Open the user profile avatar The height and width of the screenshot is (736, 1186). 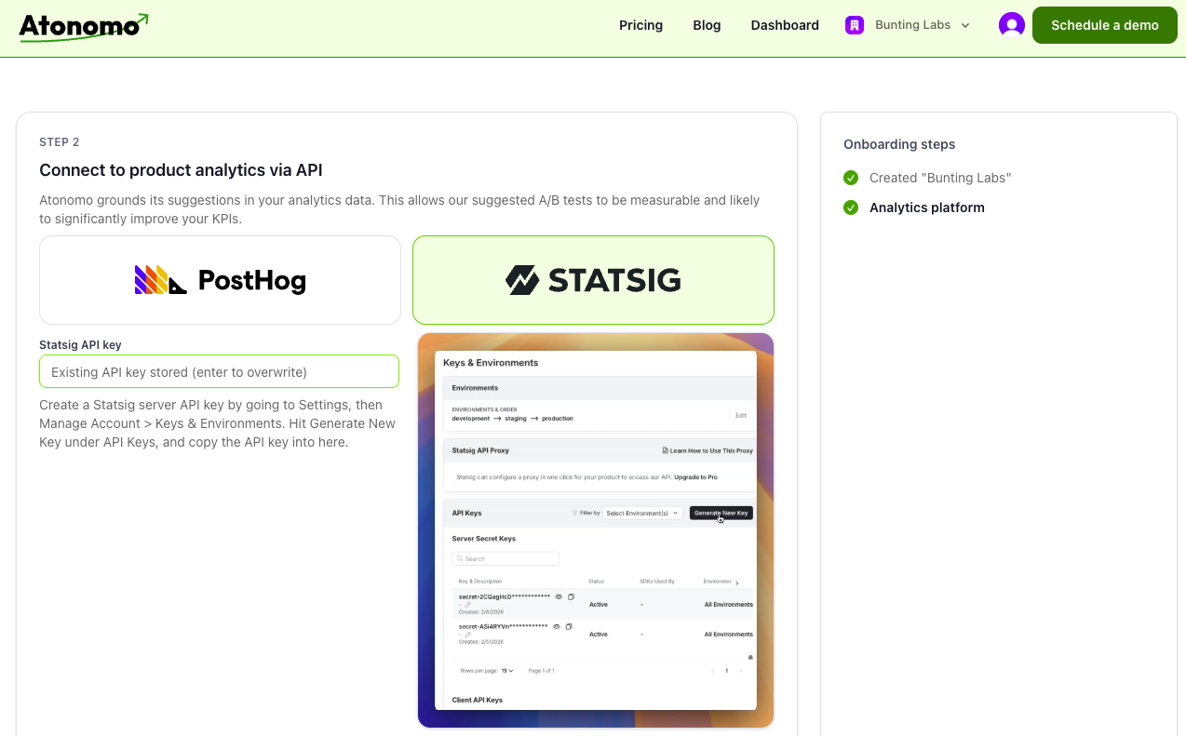click(1011, 25)
